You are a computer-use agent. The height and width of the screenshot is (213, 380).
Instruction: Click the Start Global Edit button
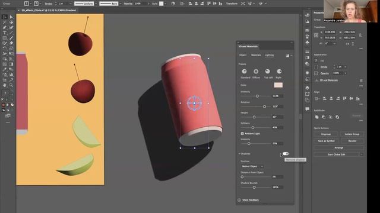pyautogui.click(x=336, y=154)
